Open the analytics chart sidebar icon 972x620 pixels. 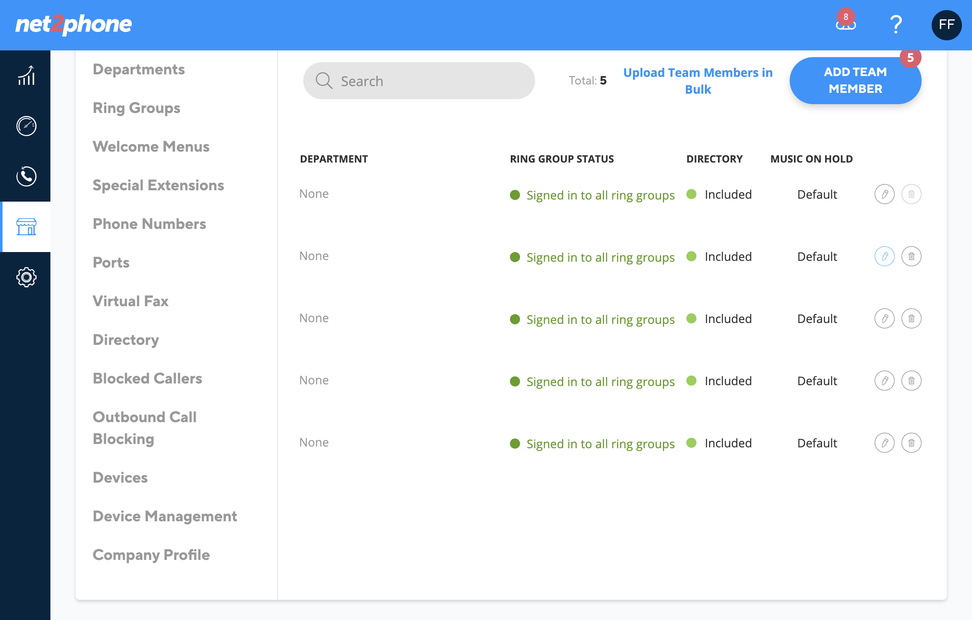tap(26, 76)
